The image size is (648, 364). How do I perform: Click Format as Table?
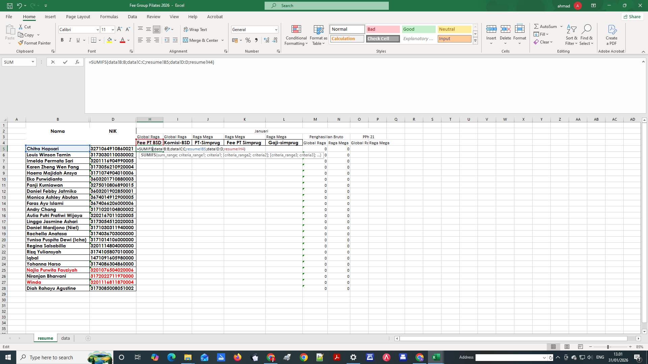(318, 35)
